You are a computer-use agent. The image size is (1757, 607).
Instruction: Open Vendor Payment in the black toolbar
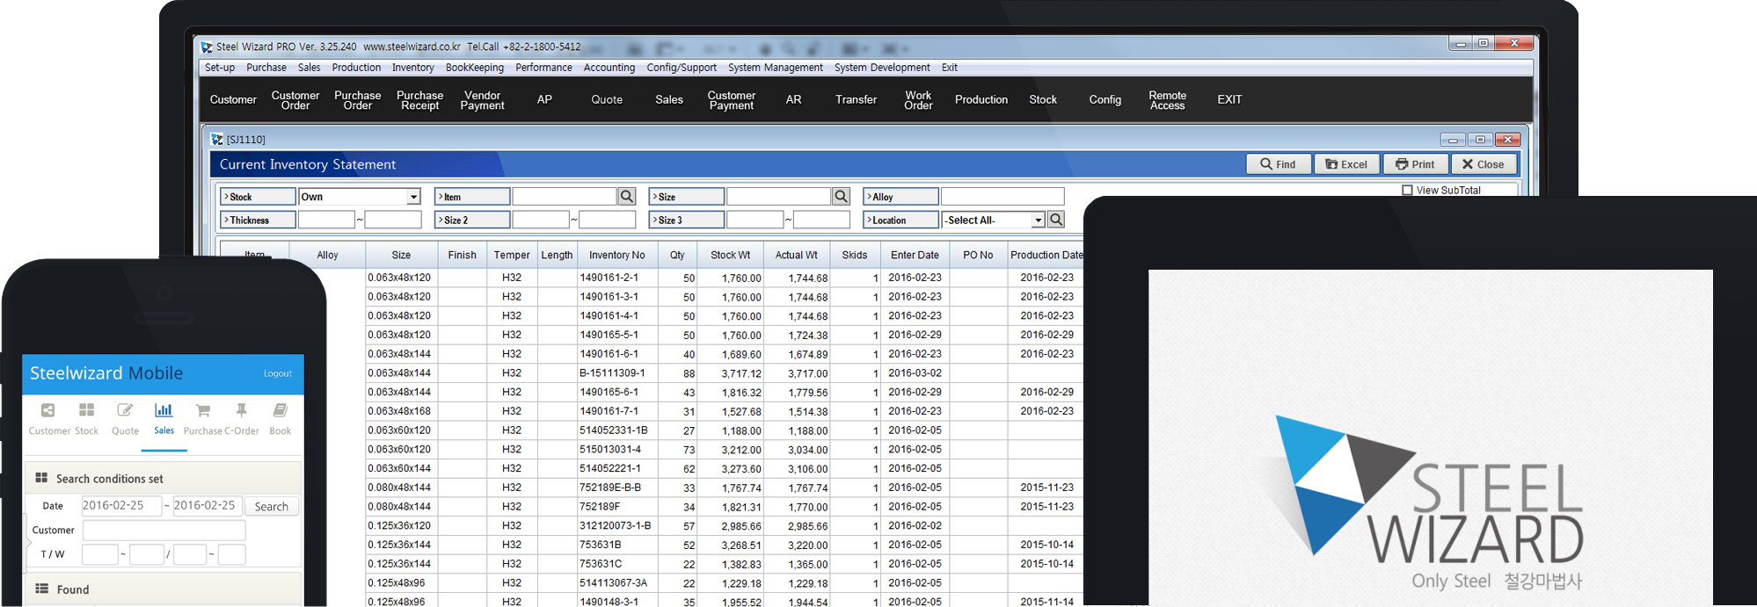pos(482,100)
